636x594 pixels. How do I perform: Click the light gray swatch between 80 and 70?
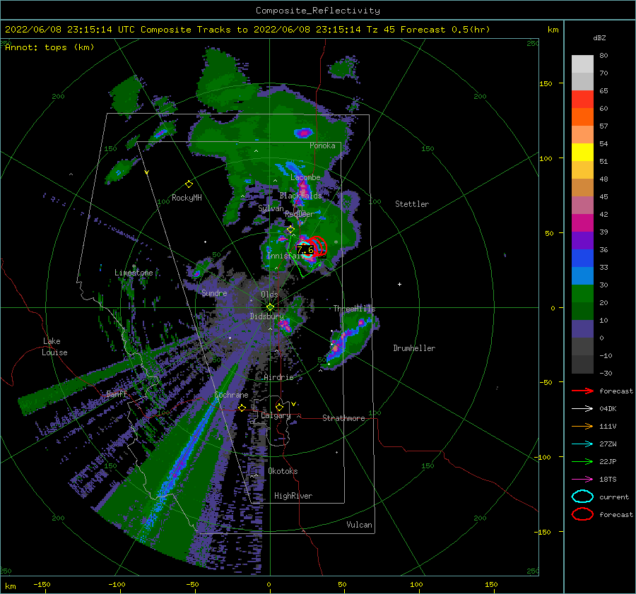click(582, 64)
